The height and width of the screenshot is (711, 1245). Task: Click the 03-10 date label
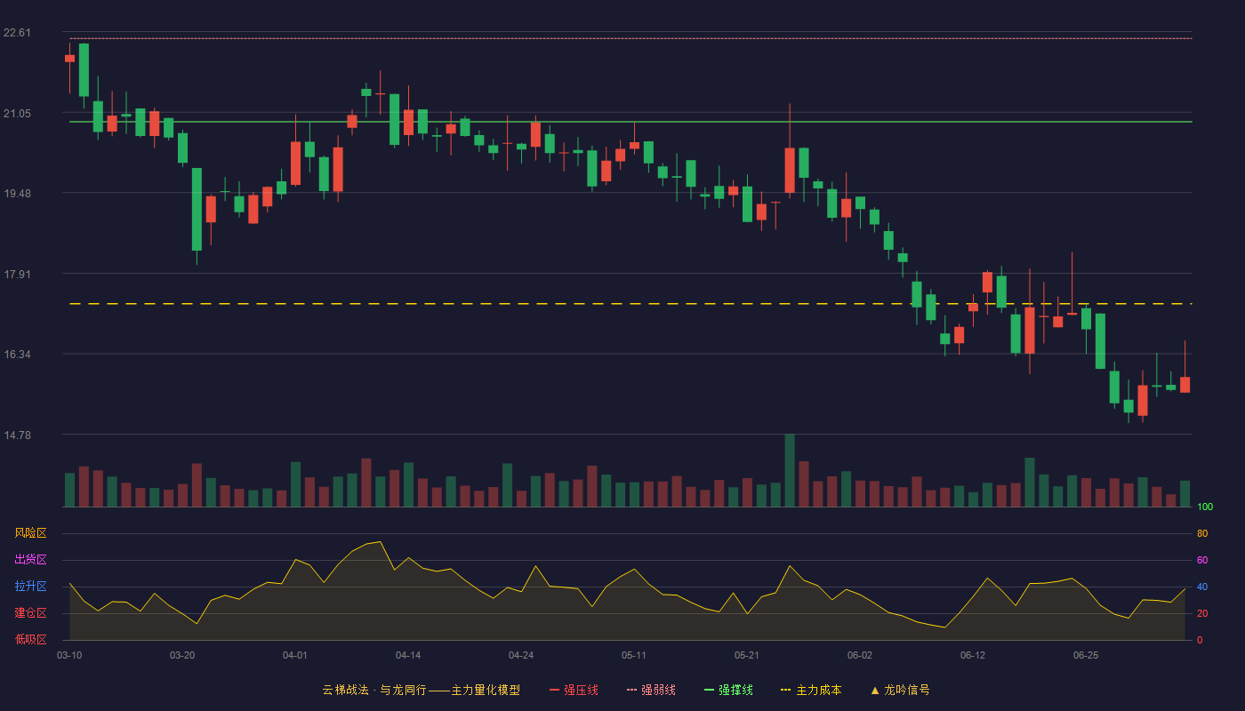point(69,655)
